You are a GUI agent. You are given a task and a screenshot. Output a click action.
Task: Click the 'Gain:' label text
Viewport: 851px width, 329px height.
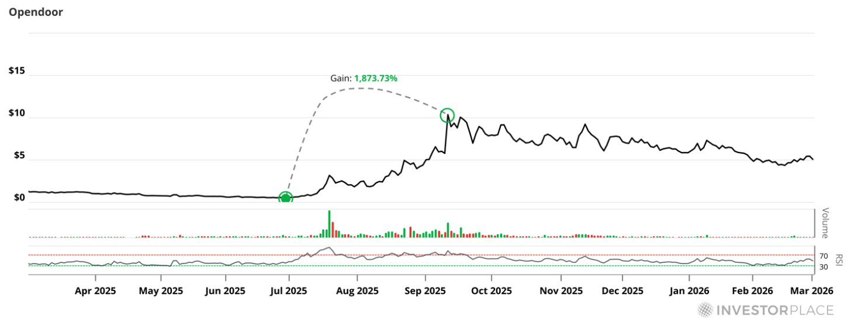[341, 78]
